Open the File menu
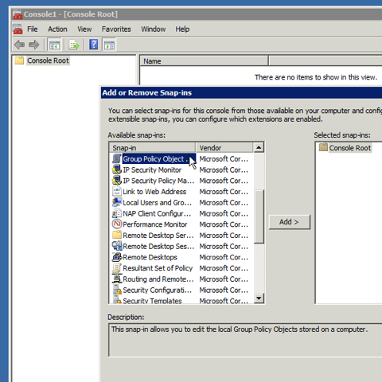382x382 pixels. 33,29
